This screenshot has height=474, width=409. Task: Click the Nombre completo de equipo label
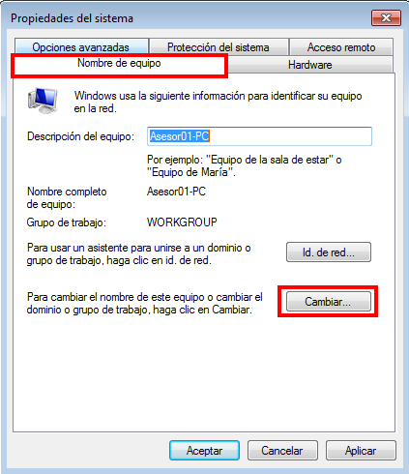coord(67,197)
